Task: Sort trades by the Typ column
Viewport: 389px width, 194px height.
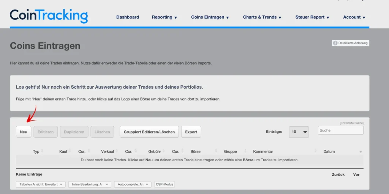Action: pyautogui.click(x=36, y=151)
